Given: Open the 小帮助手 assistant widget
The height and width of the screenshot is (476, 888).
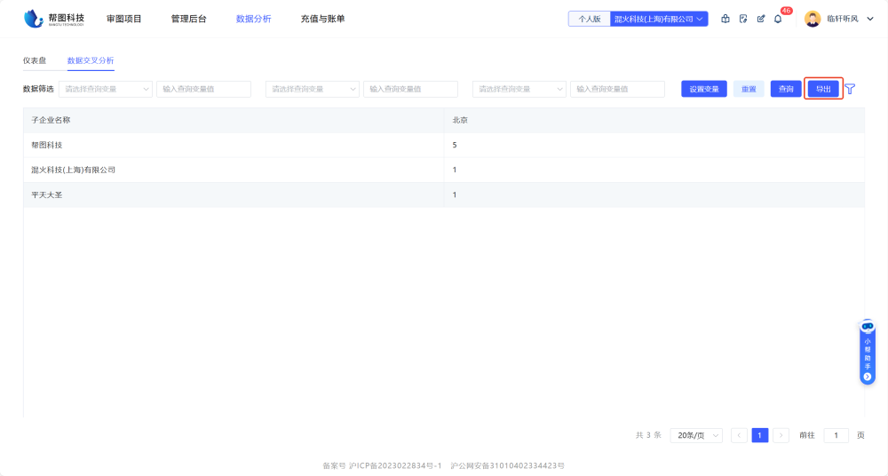Looking at the screenshot, I should 868,353.
